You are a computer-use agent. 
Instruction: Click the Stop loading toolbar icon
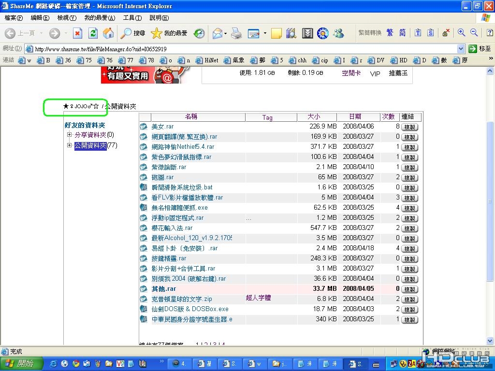(x=77, y=33)
